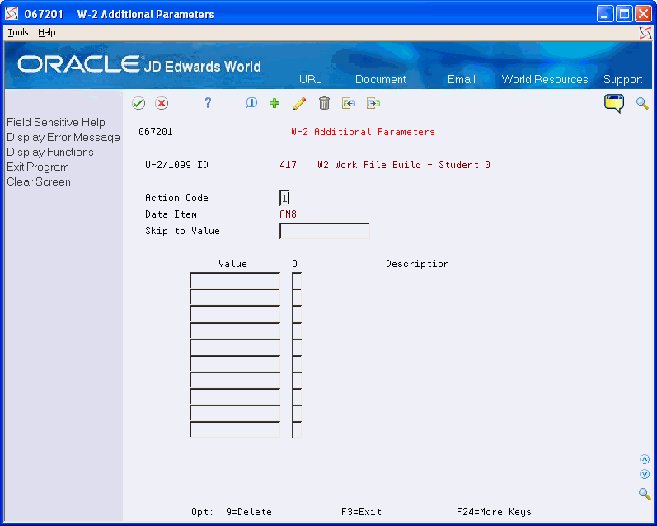657x526 pixels.
Task: Minimize the W-2 Additional Parameters window
Action: pyautogui.click(x=604, y=14)
